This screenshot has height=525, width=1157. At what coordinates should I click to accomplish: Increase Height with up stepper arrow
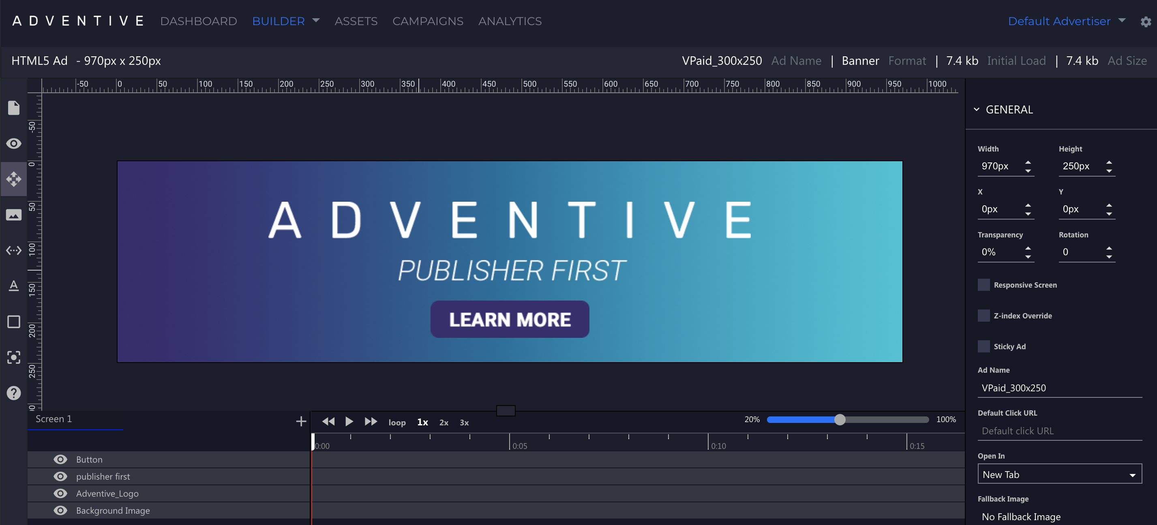pos(1109,162)
